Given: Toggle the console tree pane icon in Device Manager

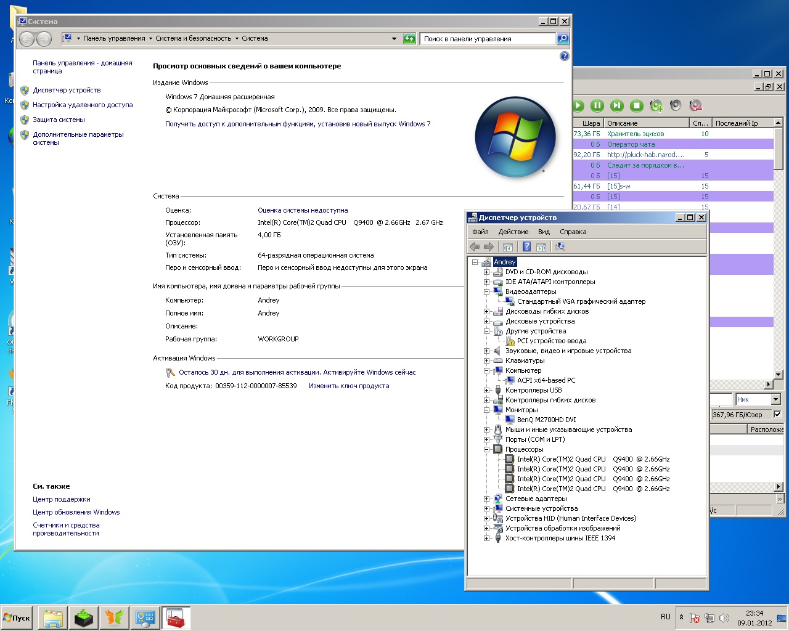Looking at the screenshot, I should (508, 246).
